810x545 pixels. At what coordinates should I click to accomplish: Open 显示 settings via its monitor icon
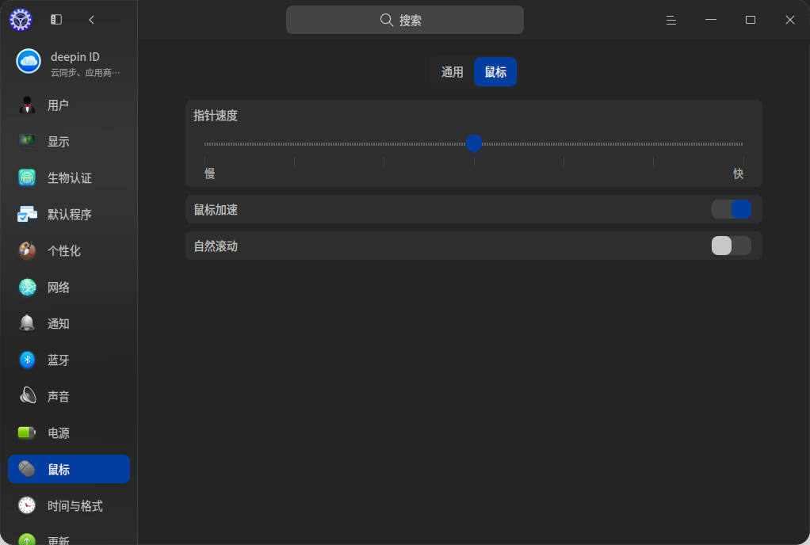pyautogui.click(x=27, y=141)
